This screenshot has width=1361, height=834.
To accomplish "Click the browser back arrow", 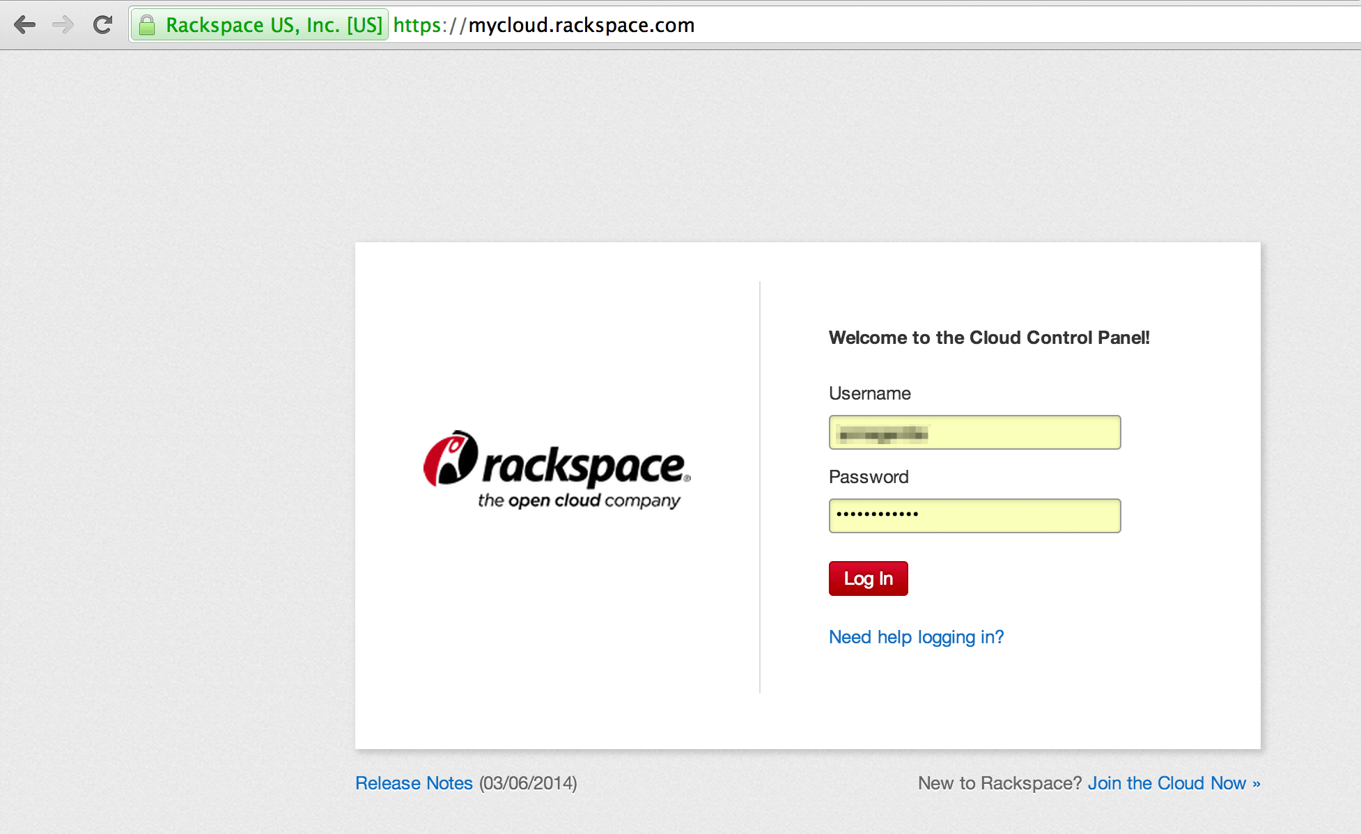I will pyautogui.click(x=24, y=25).
